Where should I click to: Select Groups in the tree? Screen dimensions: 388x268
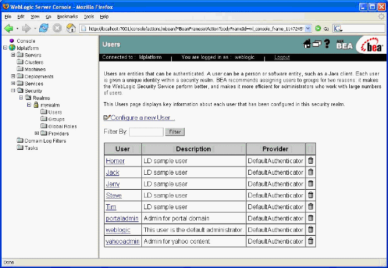point(57,119)
